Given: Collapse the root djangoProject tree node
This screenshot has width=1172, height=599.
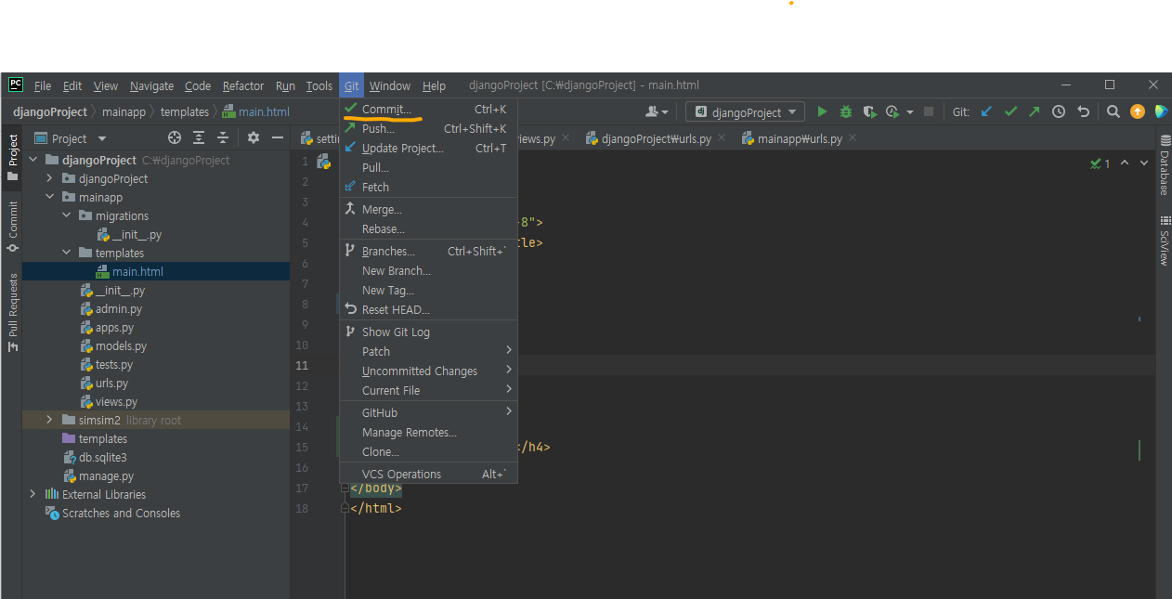Looking at the screenshot, I should 33,160.
